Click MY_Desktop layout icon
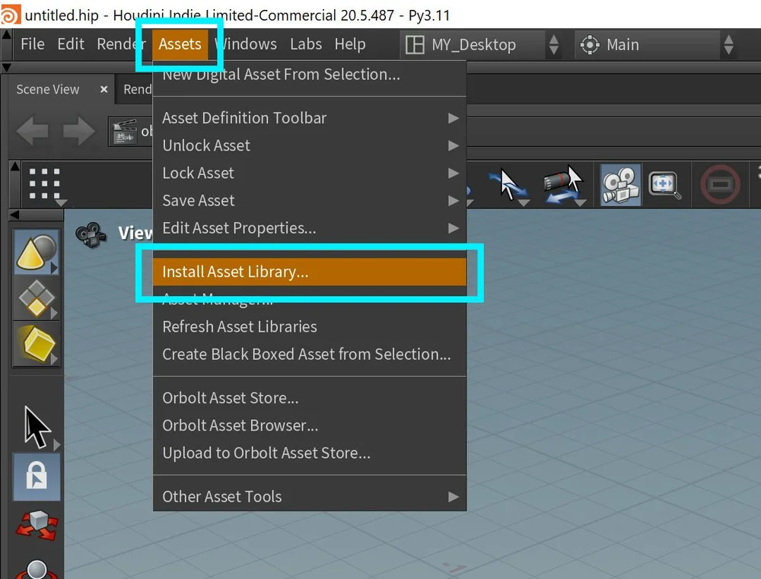Viewport: 761px width, 579px height. (x=415, y=45)
